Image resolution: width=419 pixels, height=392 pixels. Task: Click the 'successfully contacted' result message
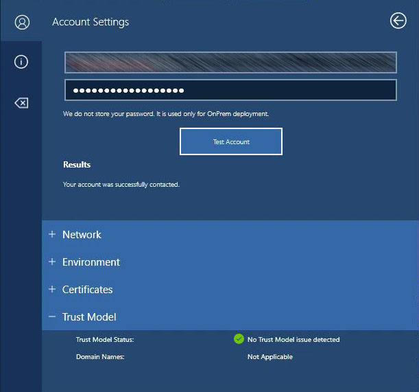[121, 185]
